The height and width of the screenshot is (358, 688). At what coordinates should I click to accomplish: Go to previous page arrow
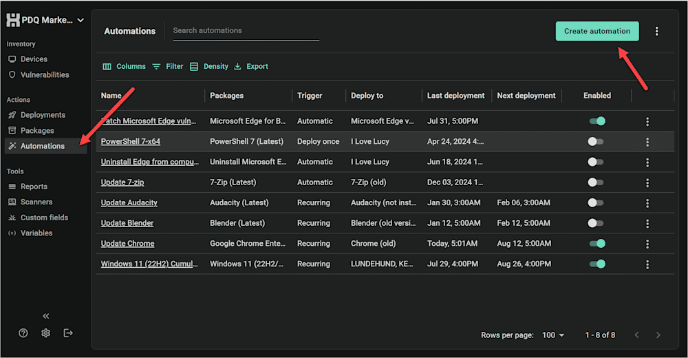[636, 335]
